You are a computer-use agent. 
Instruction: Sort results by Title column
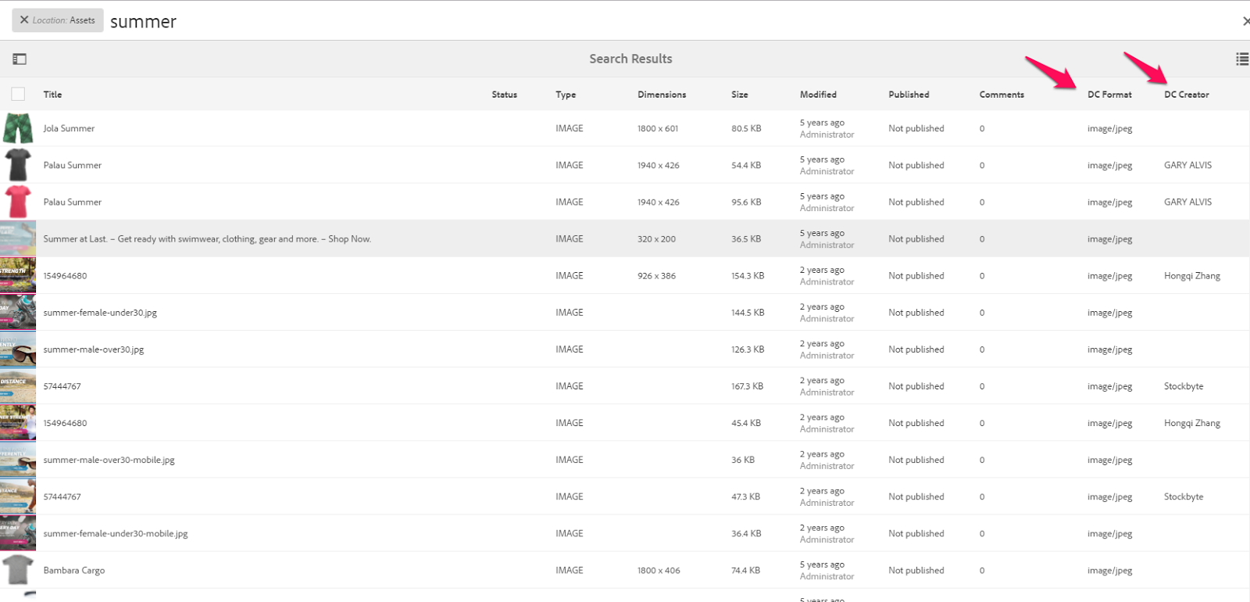click(x=52, y=95)
